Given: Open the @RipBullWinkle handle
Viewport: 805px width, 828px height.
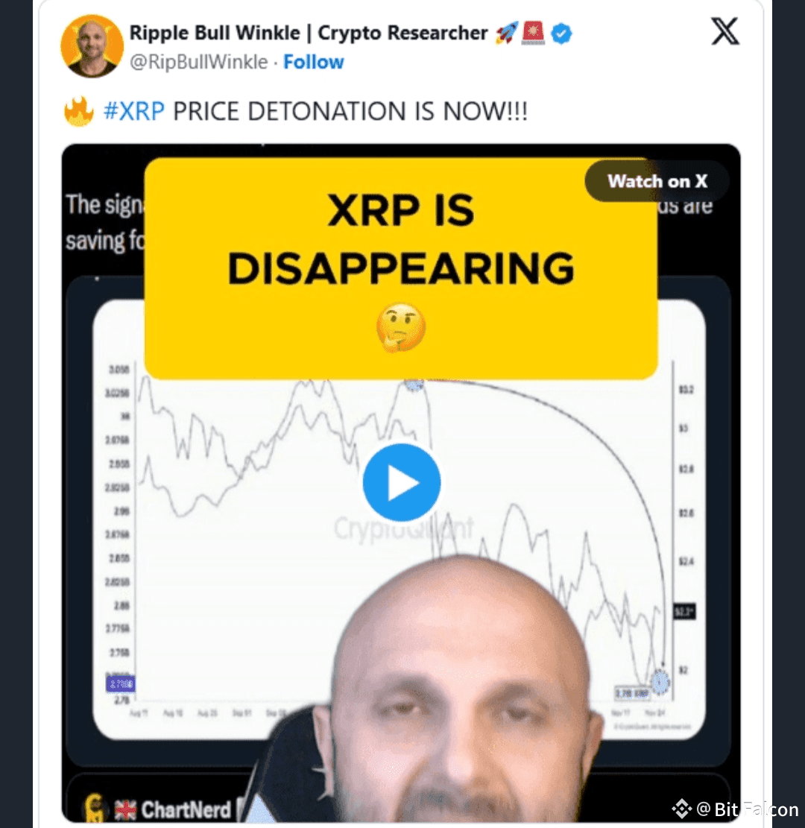Looking at the screenshot, I should click(198, 63).
